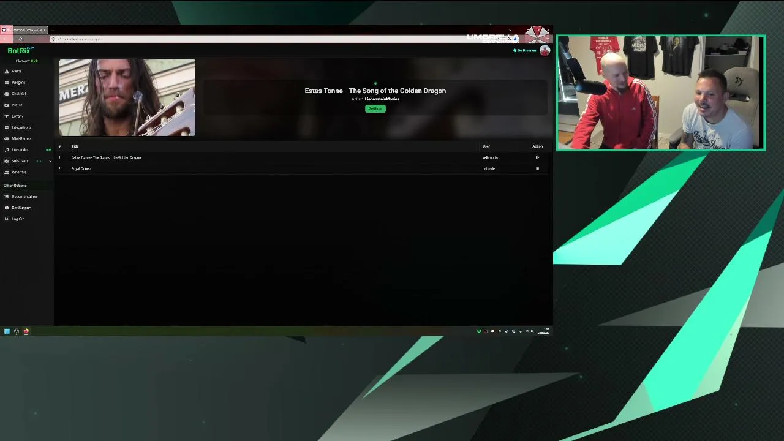
Task: Click the Referrals icon
Action: (x=7, y=172)
